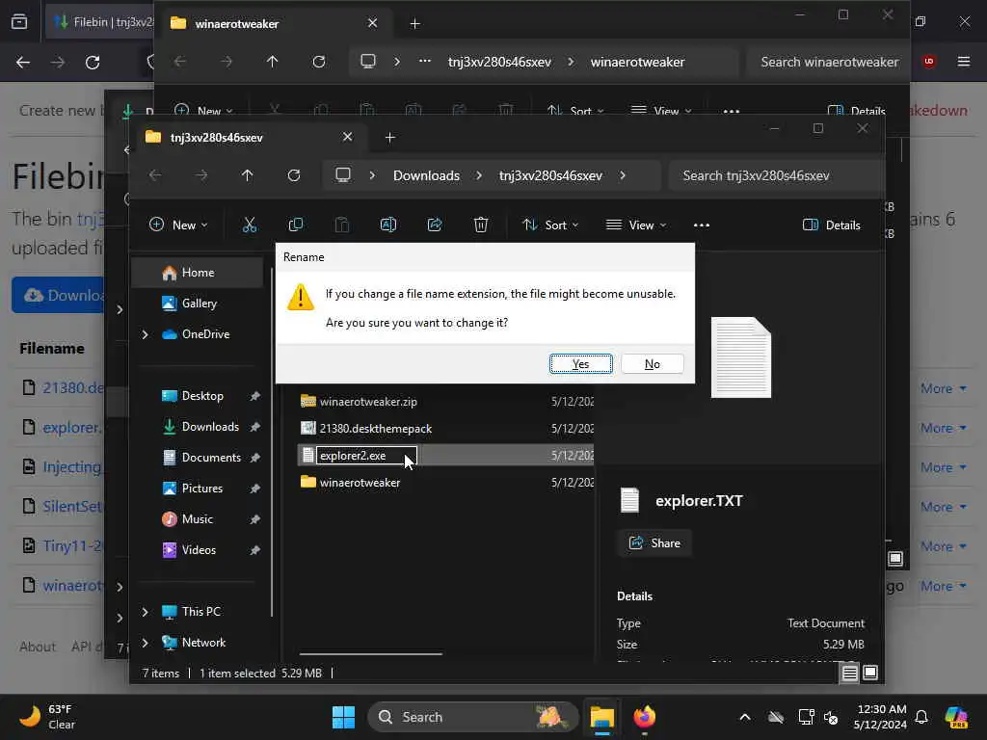
Task: Click the explorer2.exe rename text box
Action: [366, 456]
